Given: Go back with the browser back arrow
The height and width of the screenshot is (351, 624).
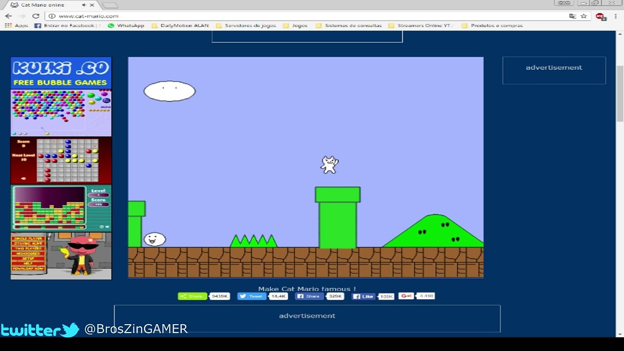Looking at the screenshot, I should (x=8, y=16).
